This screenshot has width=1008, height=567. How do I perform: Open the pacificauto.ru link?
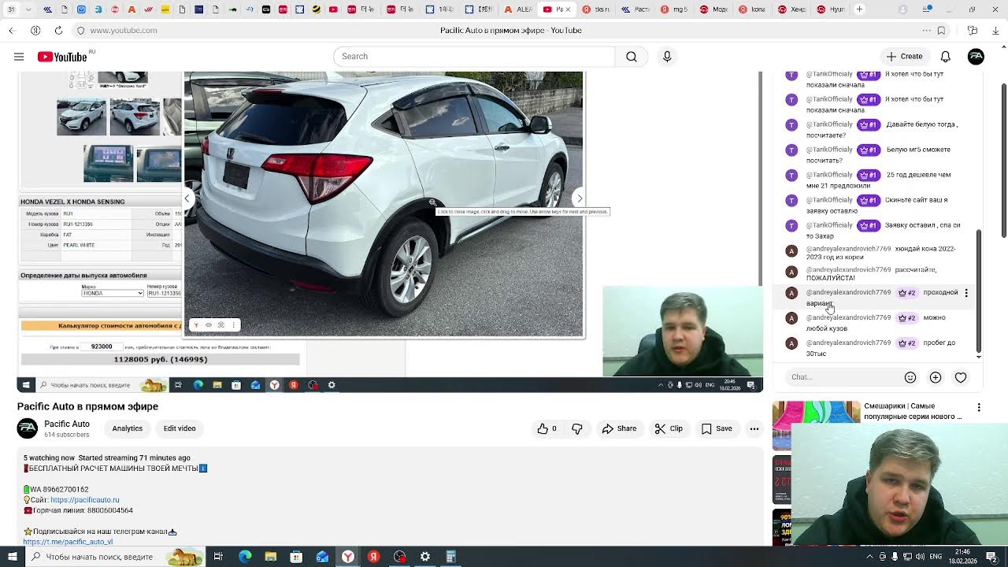pyautogui.click(x=85, y=500)
